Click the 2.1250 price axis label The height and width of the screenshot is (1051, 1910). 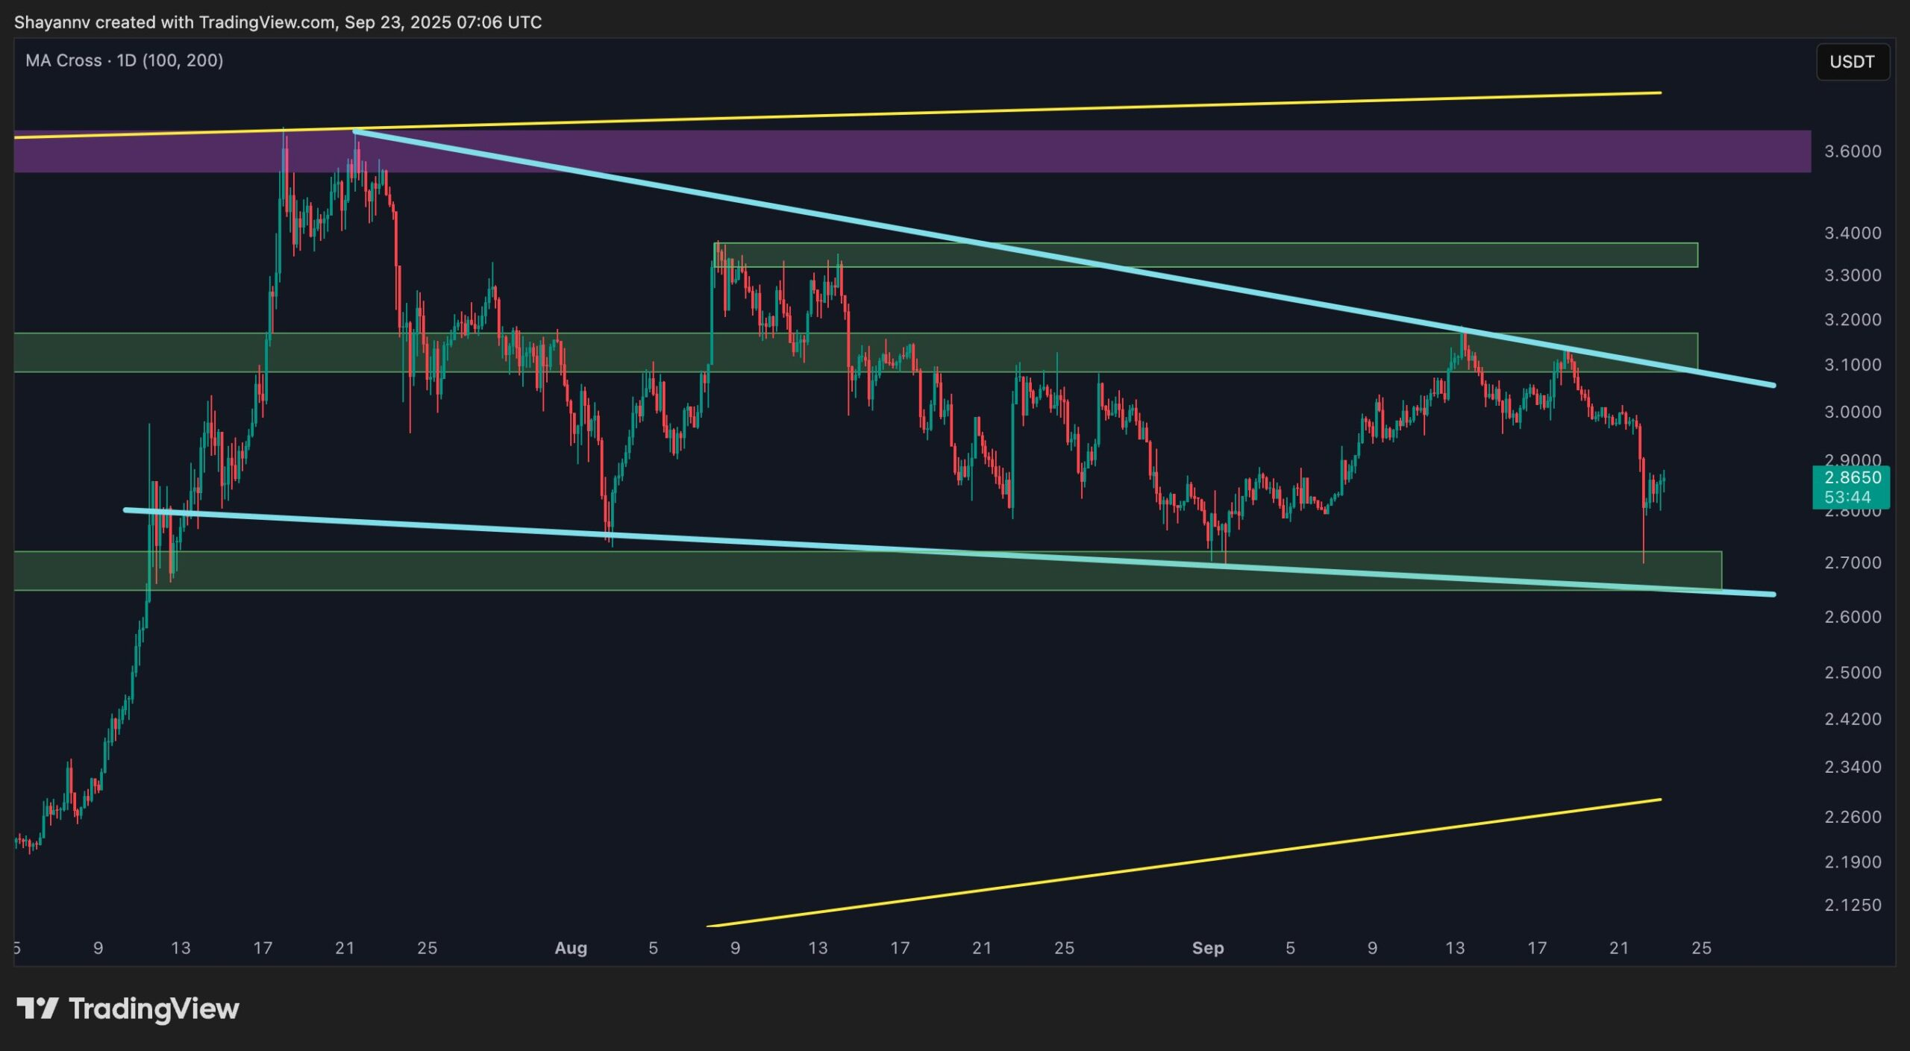coord(1853,905)
